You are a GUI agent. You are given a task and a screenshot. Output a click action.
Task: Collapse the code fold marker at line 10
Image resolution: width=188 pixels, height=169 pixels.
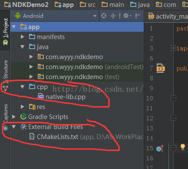point(173,98)
